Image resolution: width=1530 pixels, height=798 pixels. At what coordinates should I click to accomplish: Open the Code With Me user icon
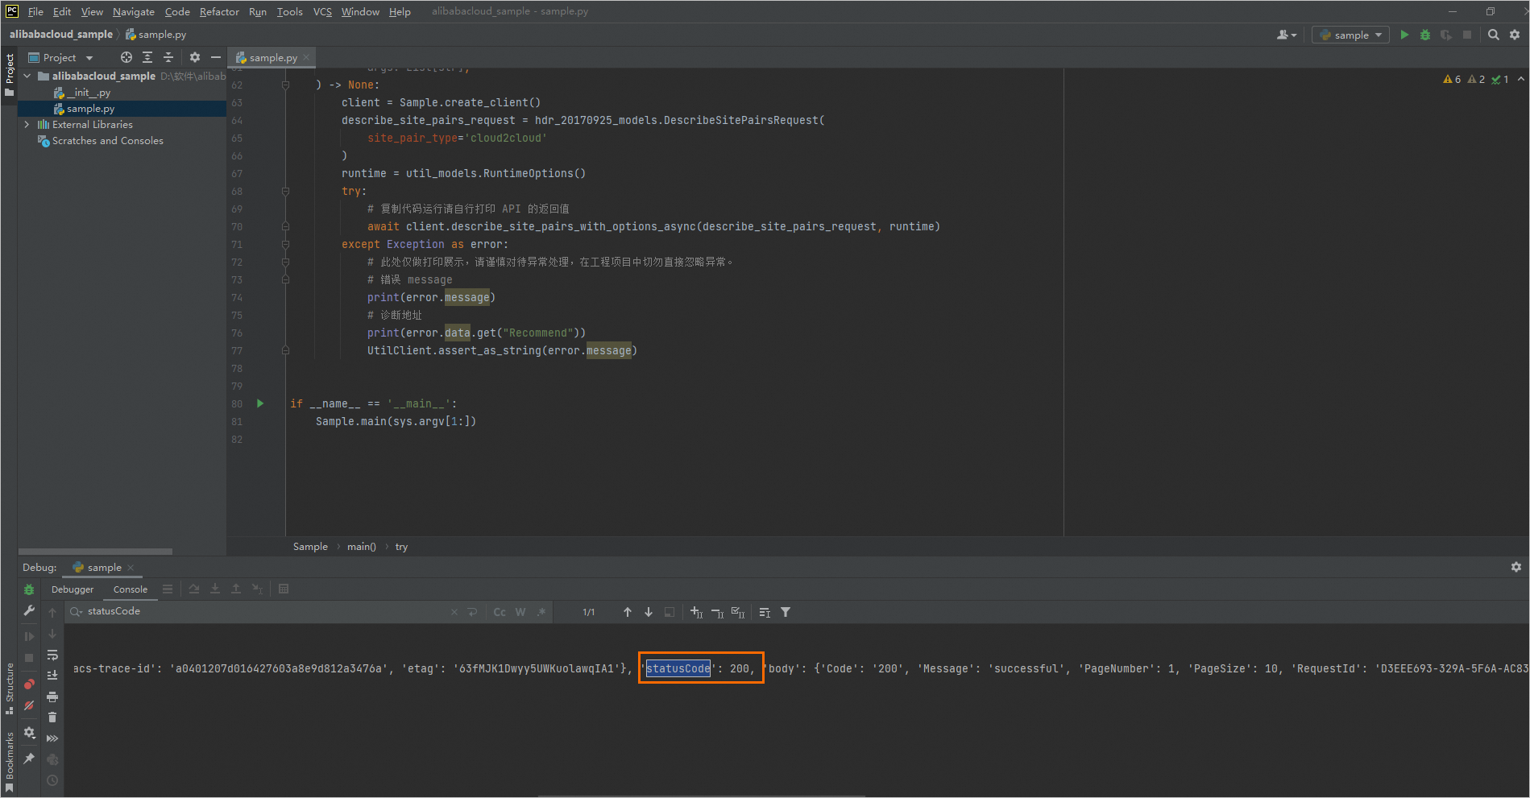1287,35
